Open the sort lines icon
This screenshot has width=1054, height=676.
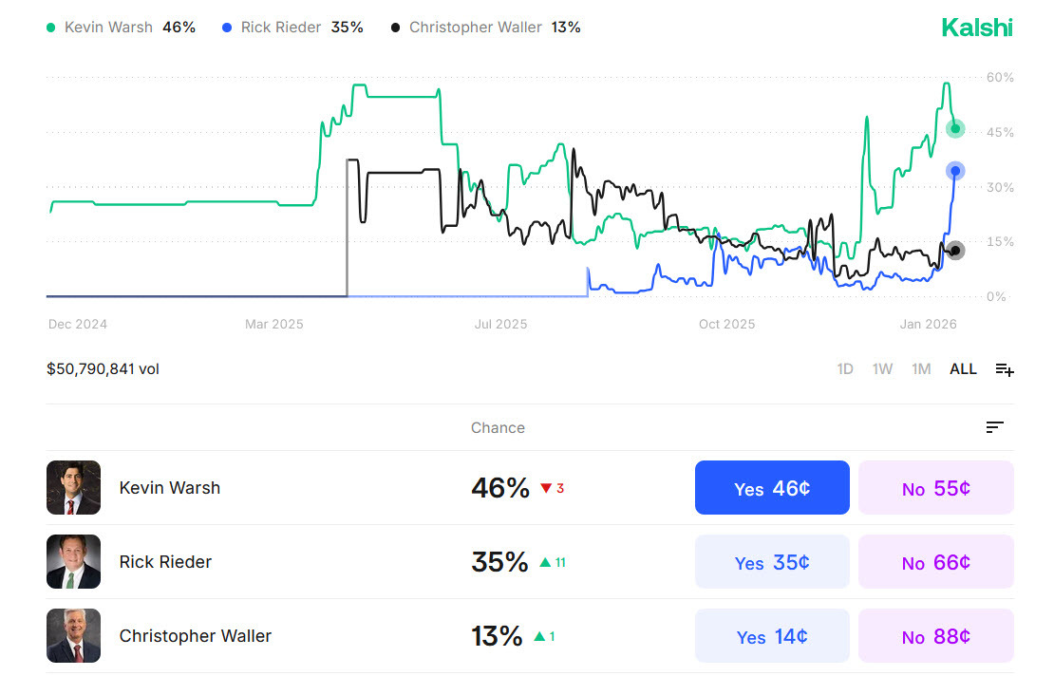[994, 427]
